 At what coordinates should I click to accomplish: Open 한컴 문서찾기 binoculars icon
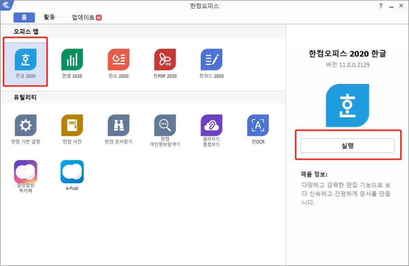[x=119, y=125]
